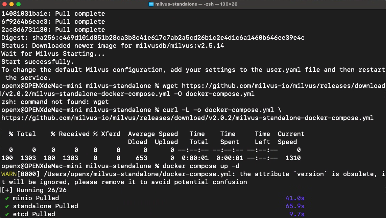
Task: Click the '1310' current speed value
Action: (x=293, y=158)
